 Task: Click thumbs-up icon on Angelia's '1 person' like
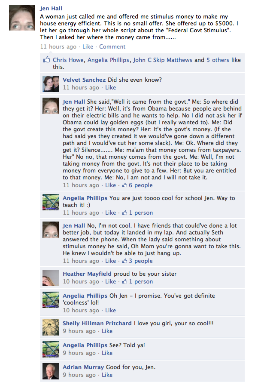[x=124, y=213]
